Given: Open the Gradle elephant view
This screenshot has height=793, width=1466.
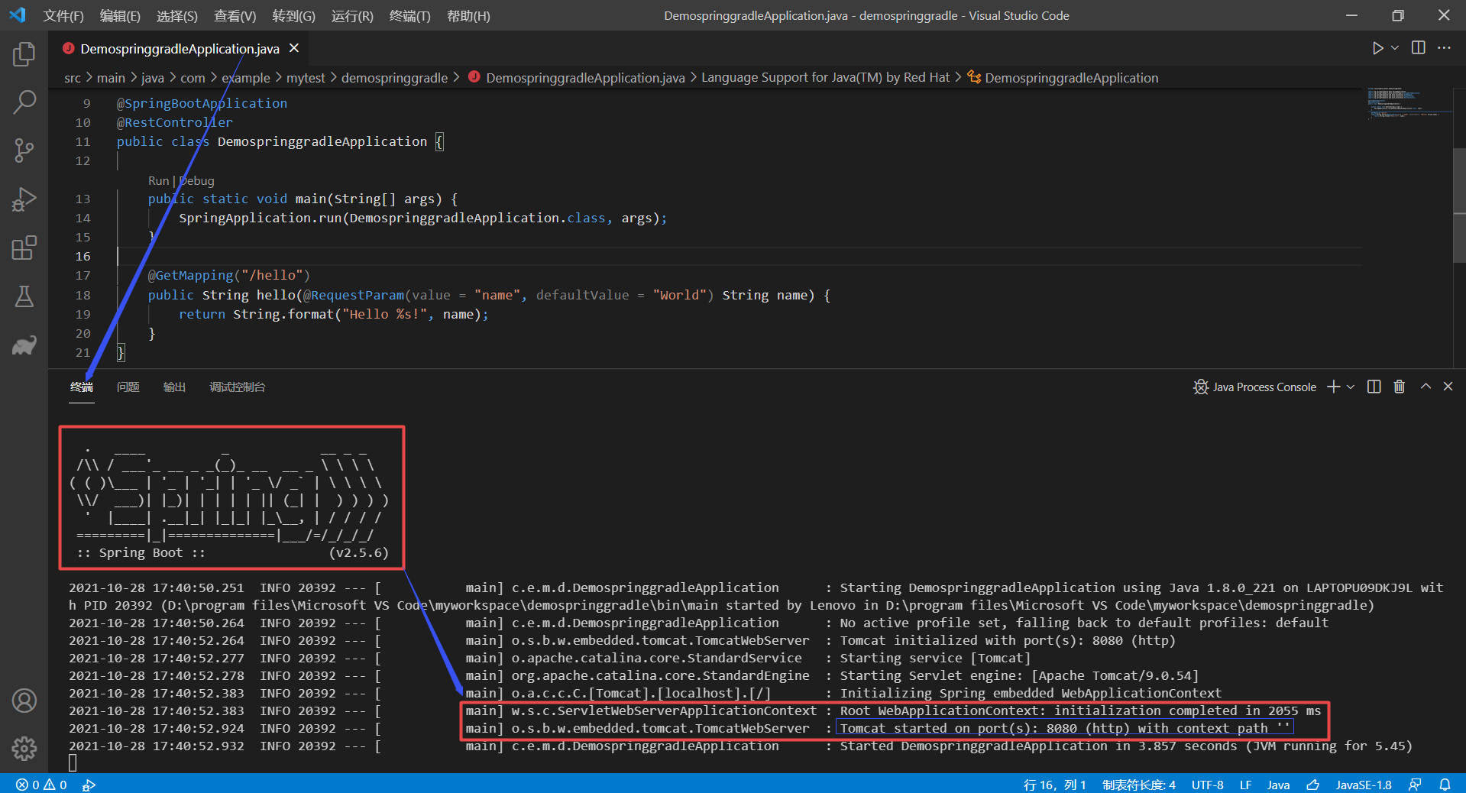Looking at the screenshot, I should click(x=24, y=345).
